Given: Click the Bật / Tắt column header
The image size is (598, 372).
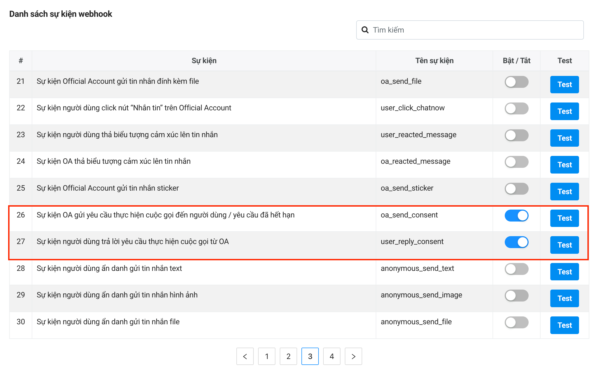Looking at the screenshot, I should [x=516, y=60].
